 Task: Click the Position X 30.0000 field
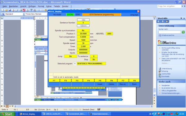click(83, 34)
